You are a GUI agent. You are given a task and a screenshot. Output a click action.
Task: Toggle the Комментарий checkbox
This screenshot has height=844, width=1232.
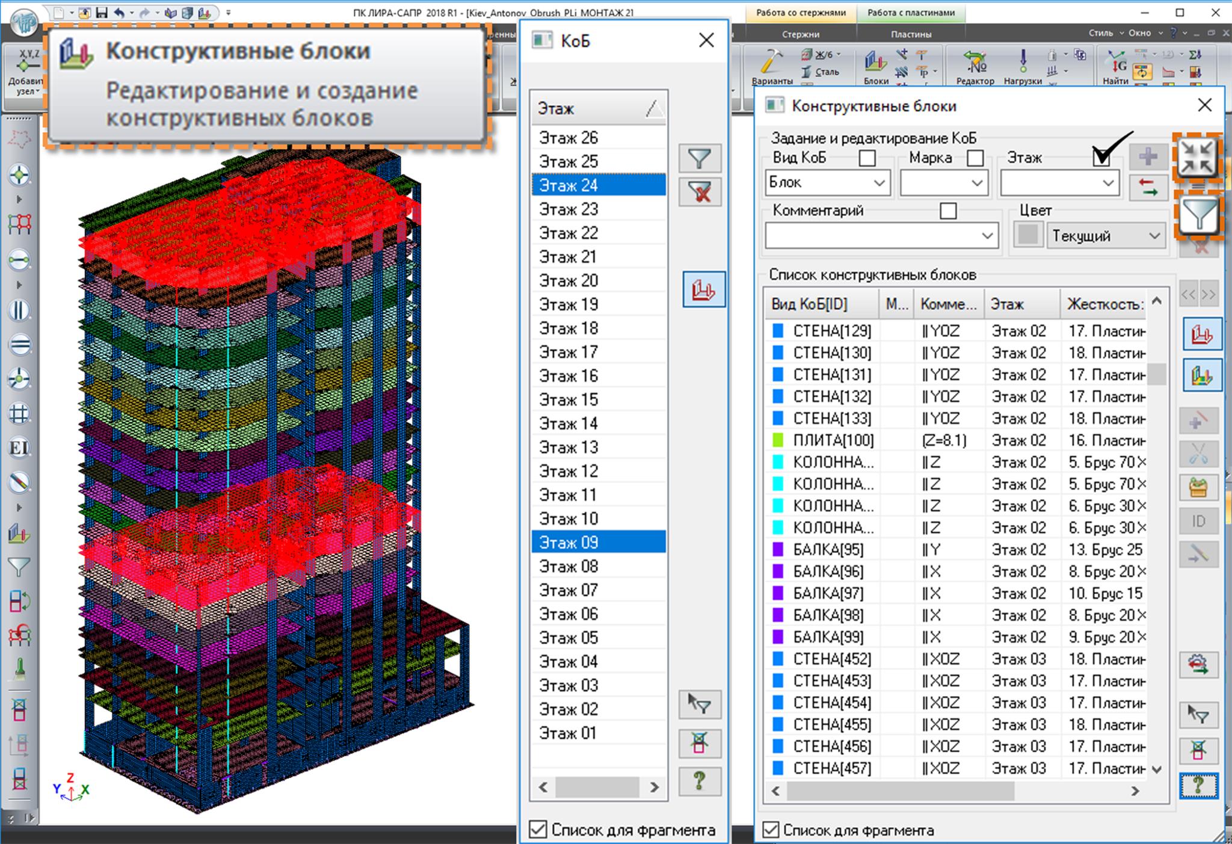point(948,211)
